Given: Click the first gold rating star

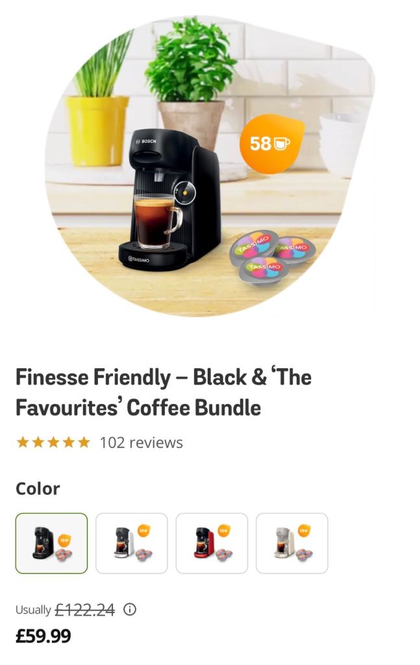Looking at the screenshot, I should click(22, 443).
